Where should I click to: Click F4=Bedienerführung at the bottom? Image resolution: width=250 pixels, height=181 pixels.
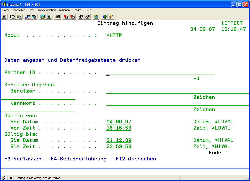pyautogui.click(x=79, y=159)
